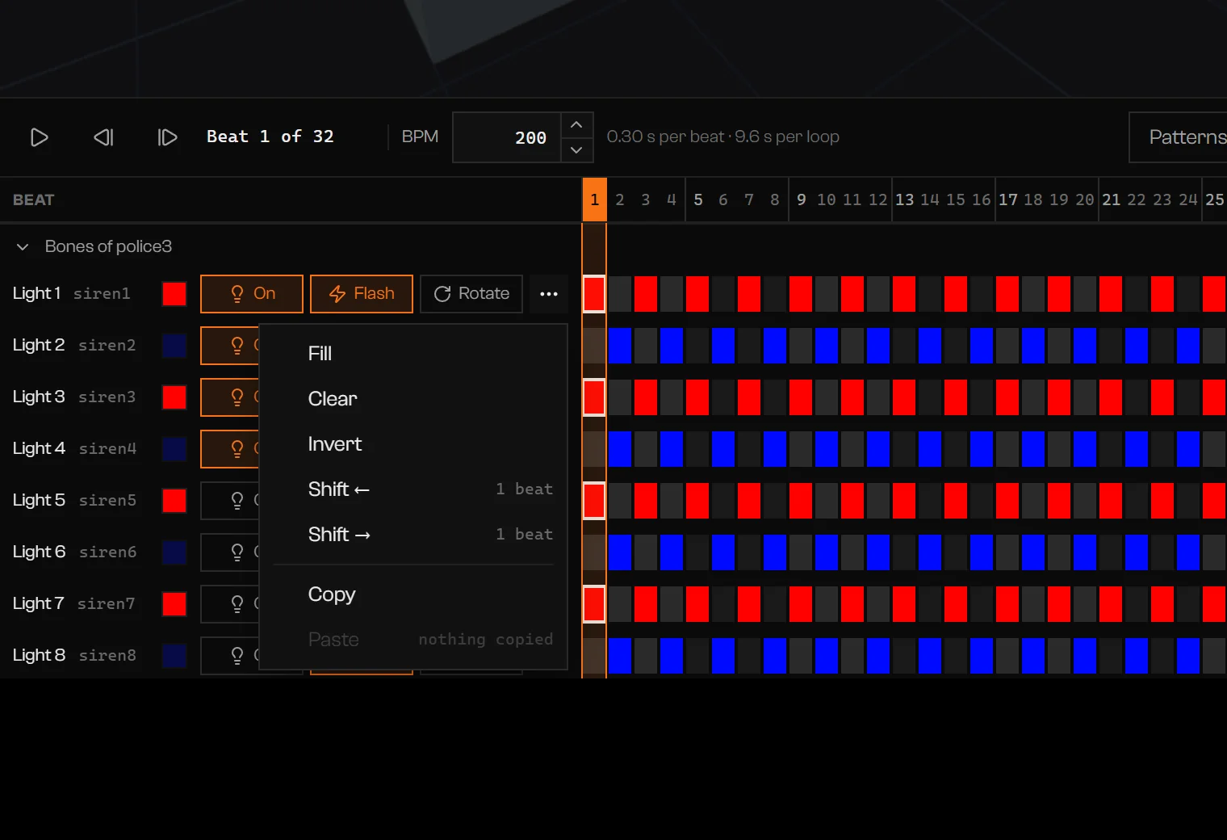Jump to beat 5 in ruler
This screenshot has width=1227, height=840.
click(697, 200)
